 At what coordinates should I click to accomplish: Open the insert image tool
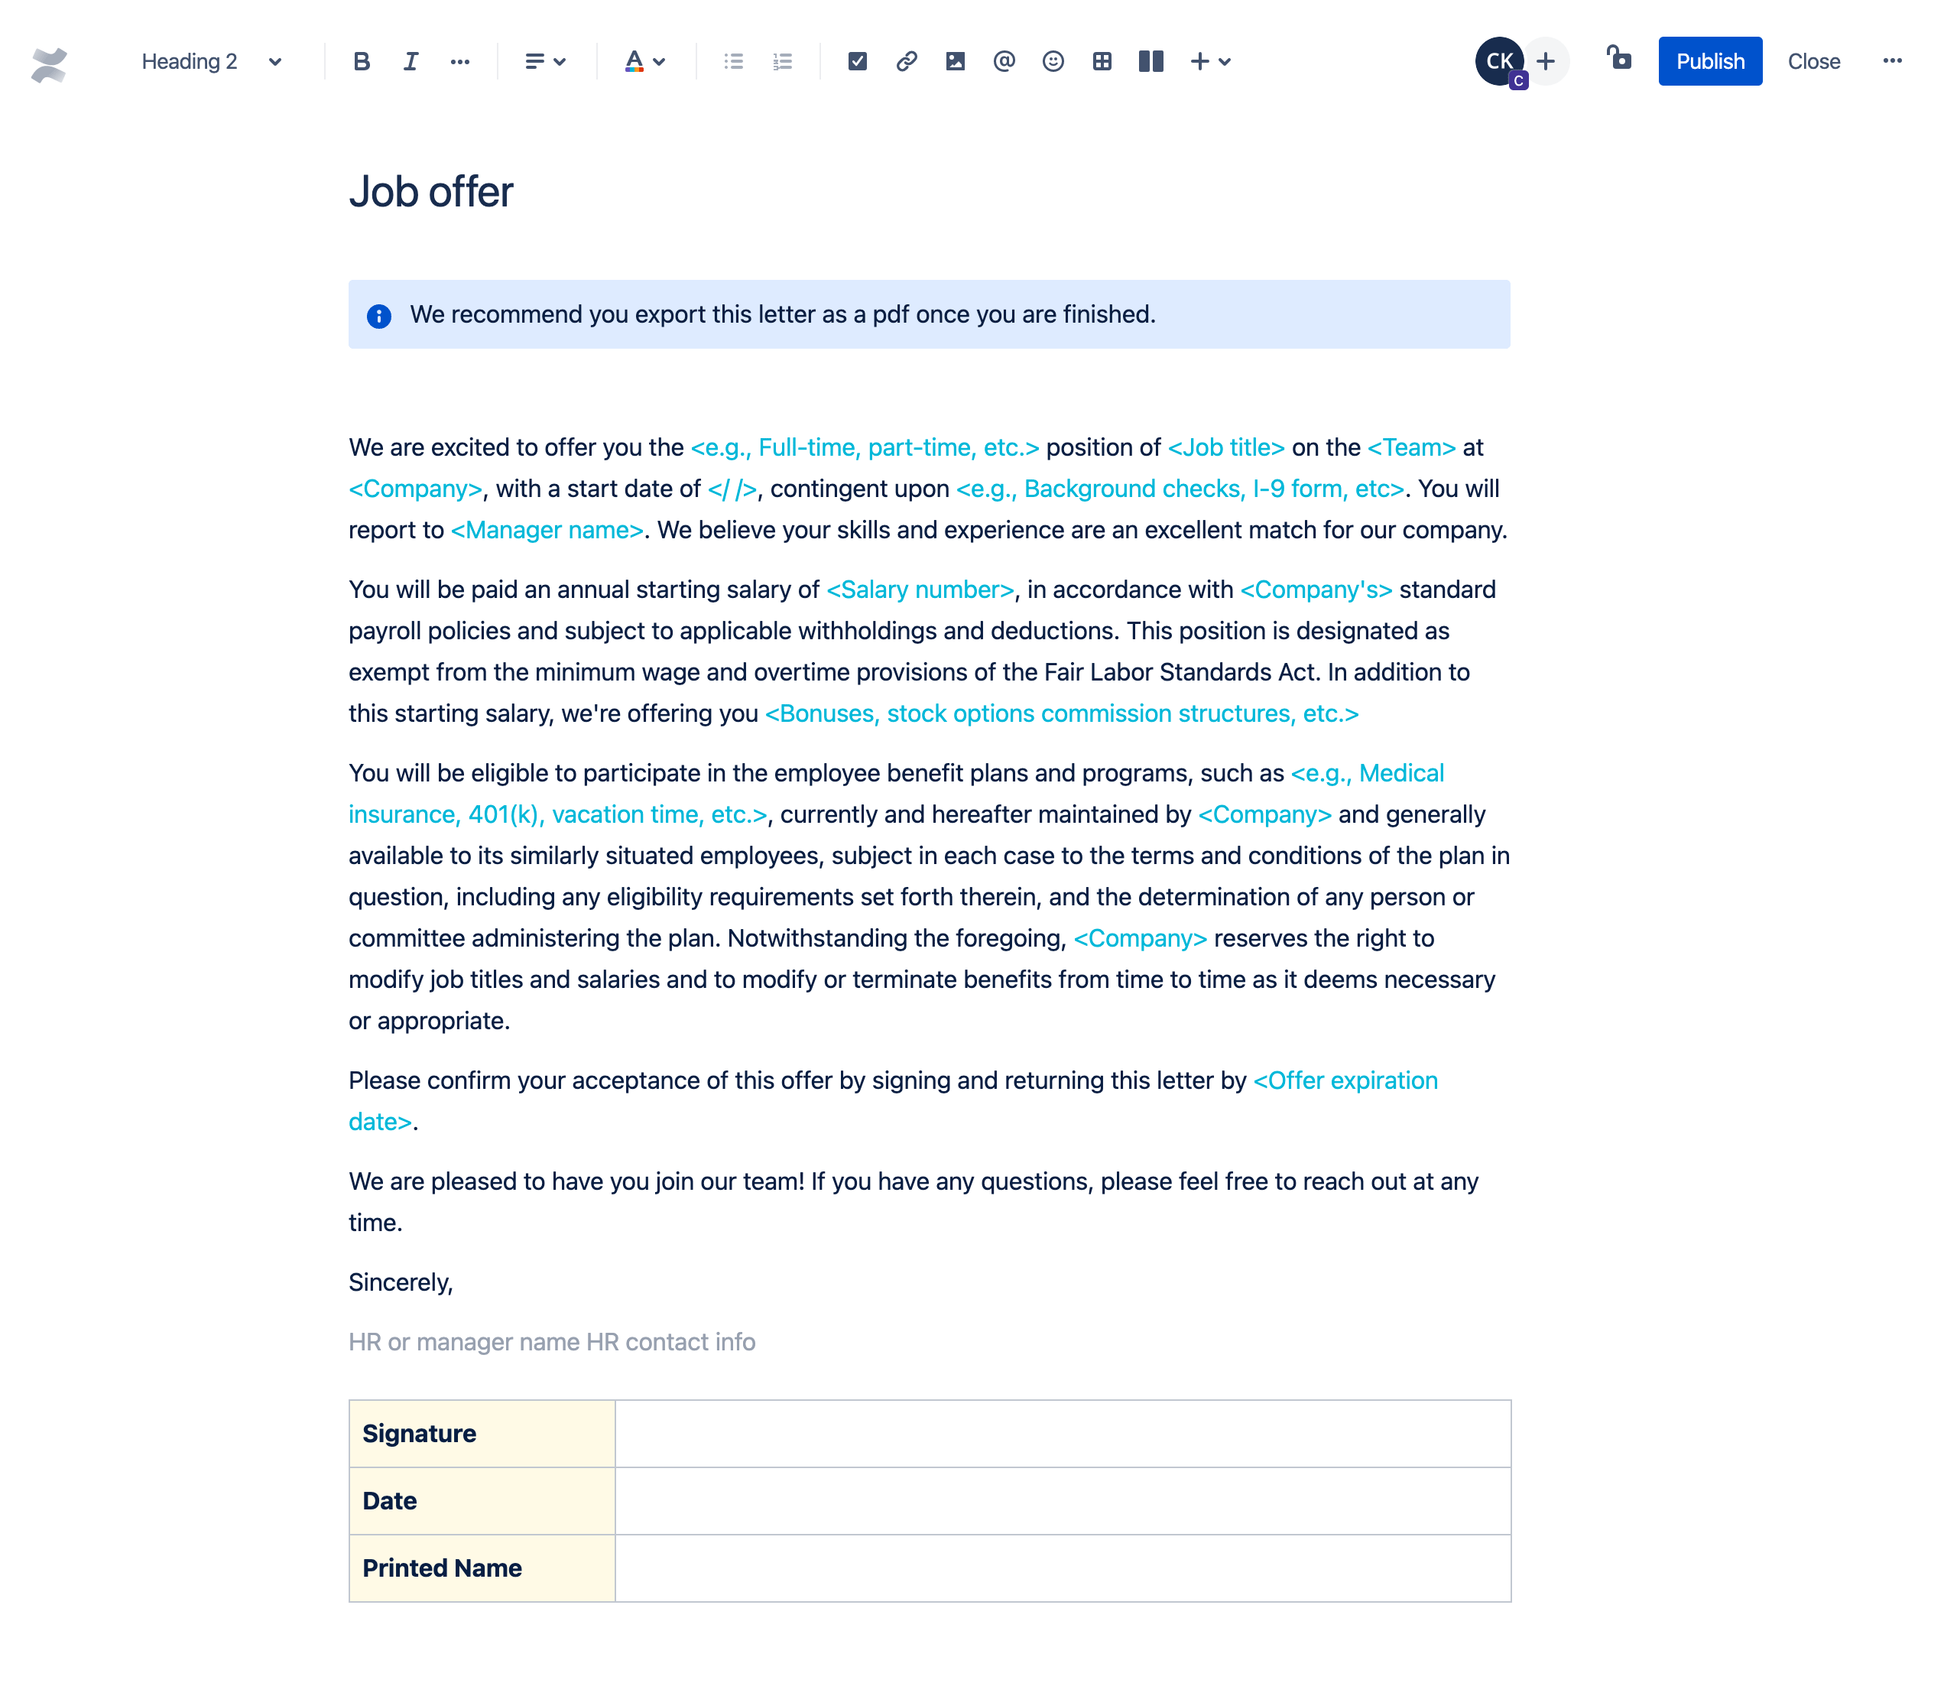point(956,62)
